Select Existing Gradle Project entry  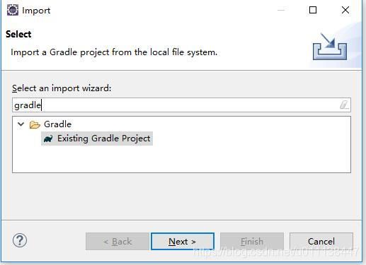pyautogui.click(x=97, y=139)
